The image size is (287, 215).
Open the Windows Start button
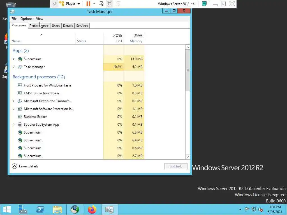7,209
